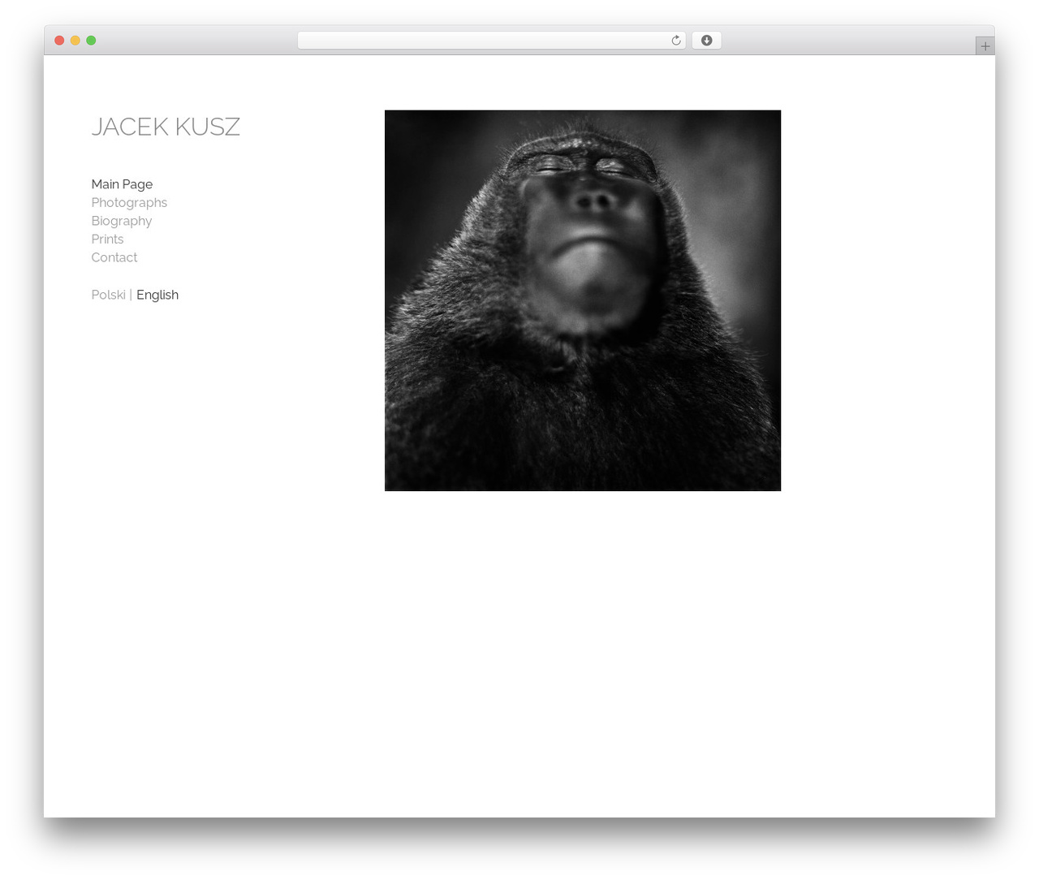The width and height of the screenshot is (1039, 880).
Task: Click the monkey portrait photograph
Action: (583, 300)
